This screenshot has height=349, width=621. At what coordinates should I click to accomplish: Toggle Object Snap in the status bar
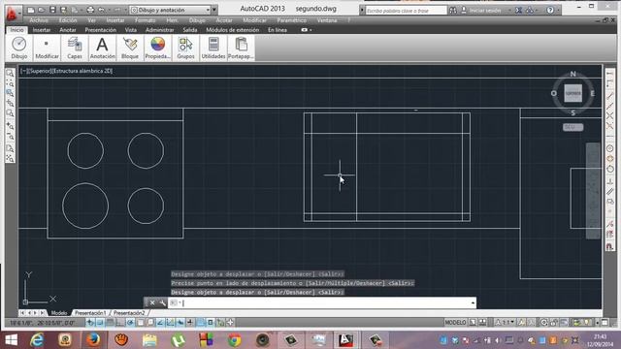pyautogui.click(x=140, y=323)
